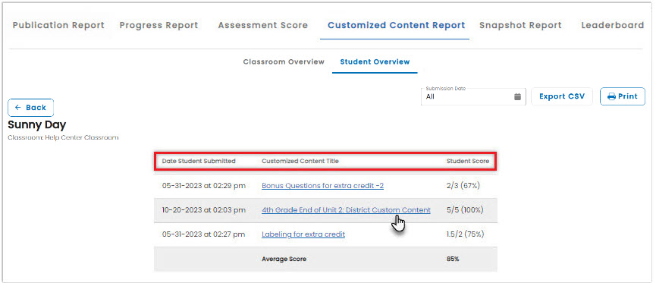Print the report with Print button
Screen dimensions: 656x283
click(x=623, y=96)
